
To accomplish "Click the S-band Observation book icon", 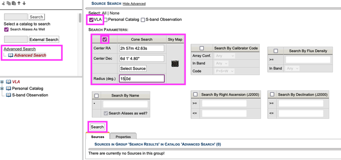I will [x=8, y=95].
